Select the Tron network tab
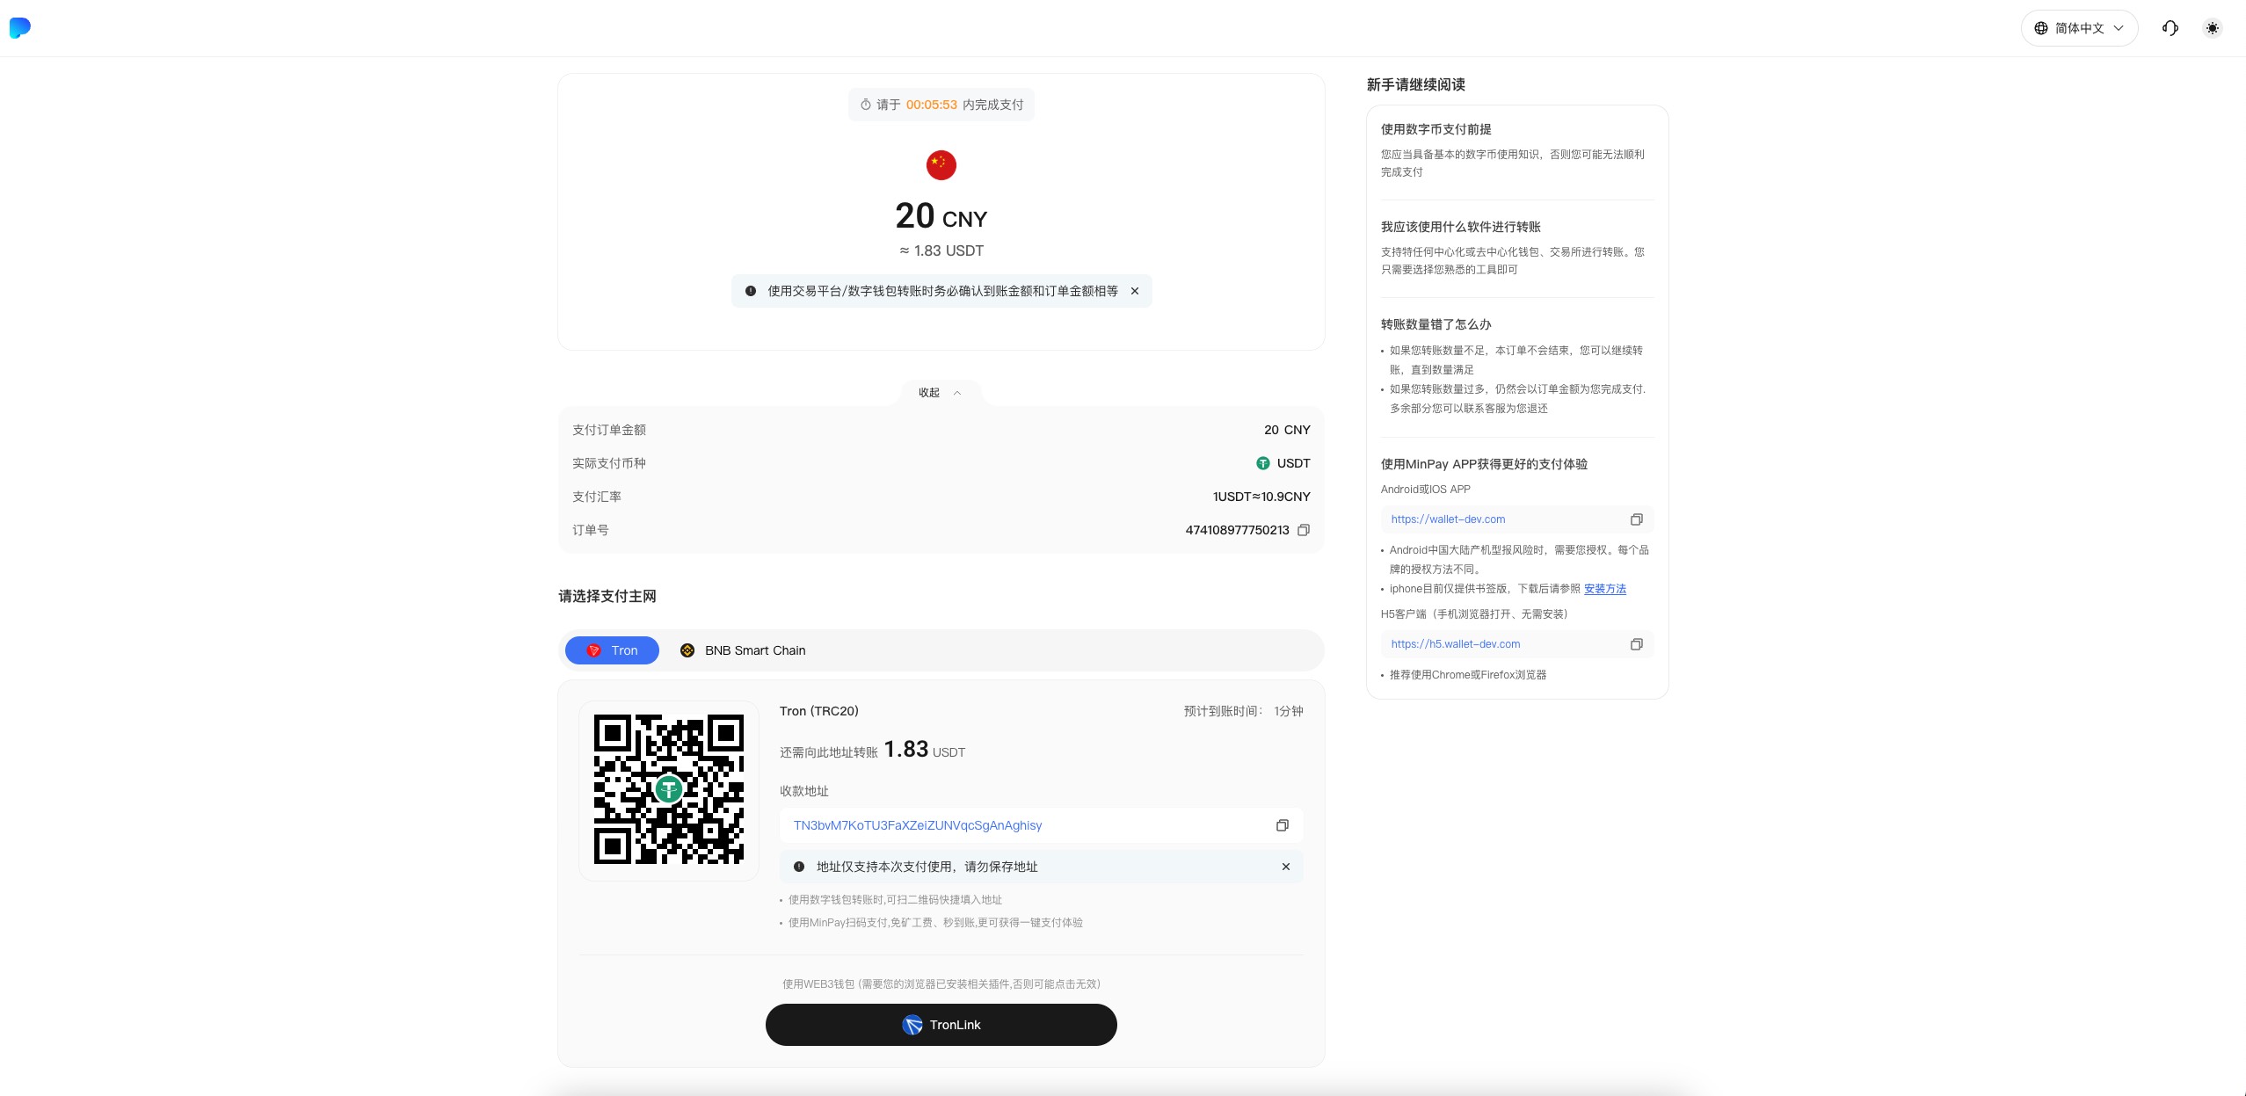The height and width of the screenshot is (1096, 2246). coord(612,650)
